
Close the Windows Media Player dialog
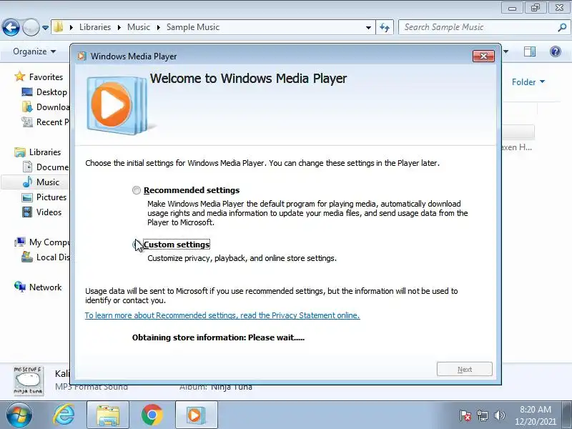pos(483,56)
